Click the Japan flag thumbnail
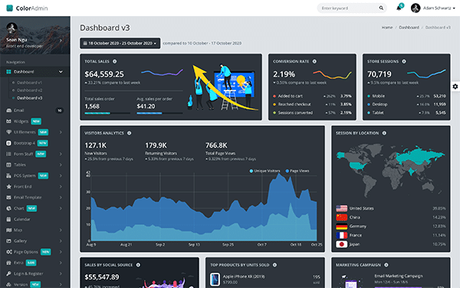Screen dimensions: 460x288 pyautogui.click(x=341, y=244)
